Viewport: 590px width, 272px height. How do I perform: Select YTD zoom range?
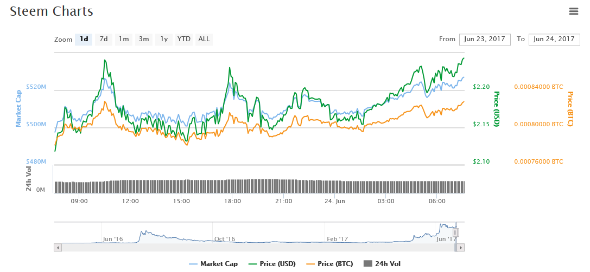tap(184, 39)
